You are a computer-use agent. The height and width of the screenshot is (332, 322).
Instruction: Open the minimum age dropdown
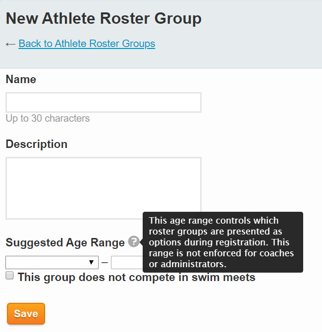(52, 263)
